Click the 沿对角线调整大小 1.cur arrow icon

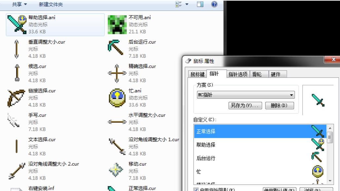pyautogui.click(x=117, y=146)
